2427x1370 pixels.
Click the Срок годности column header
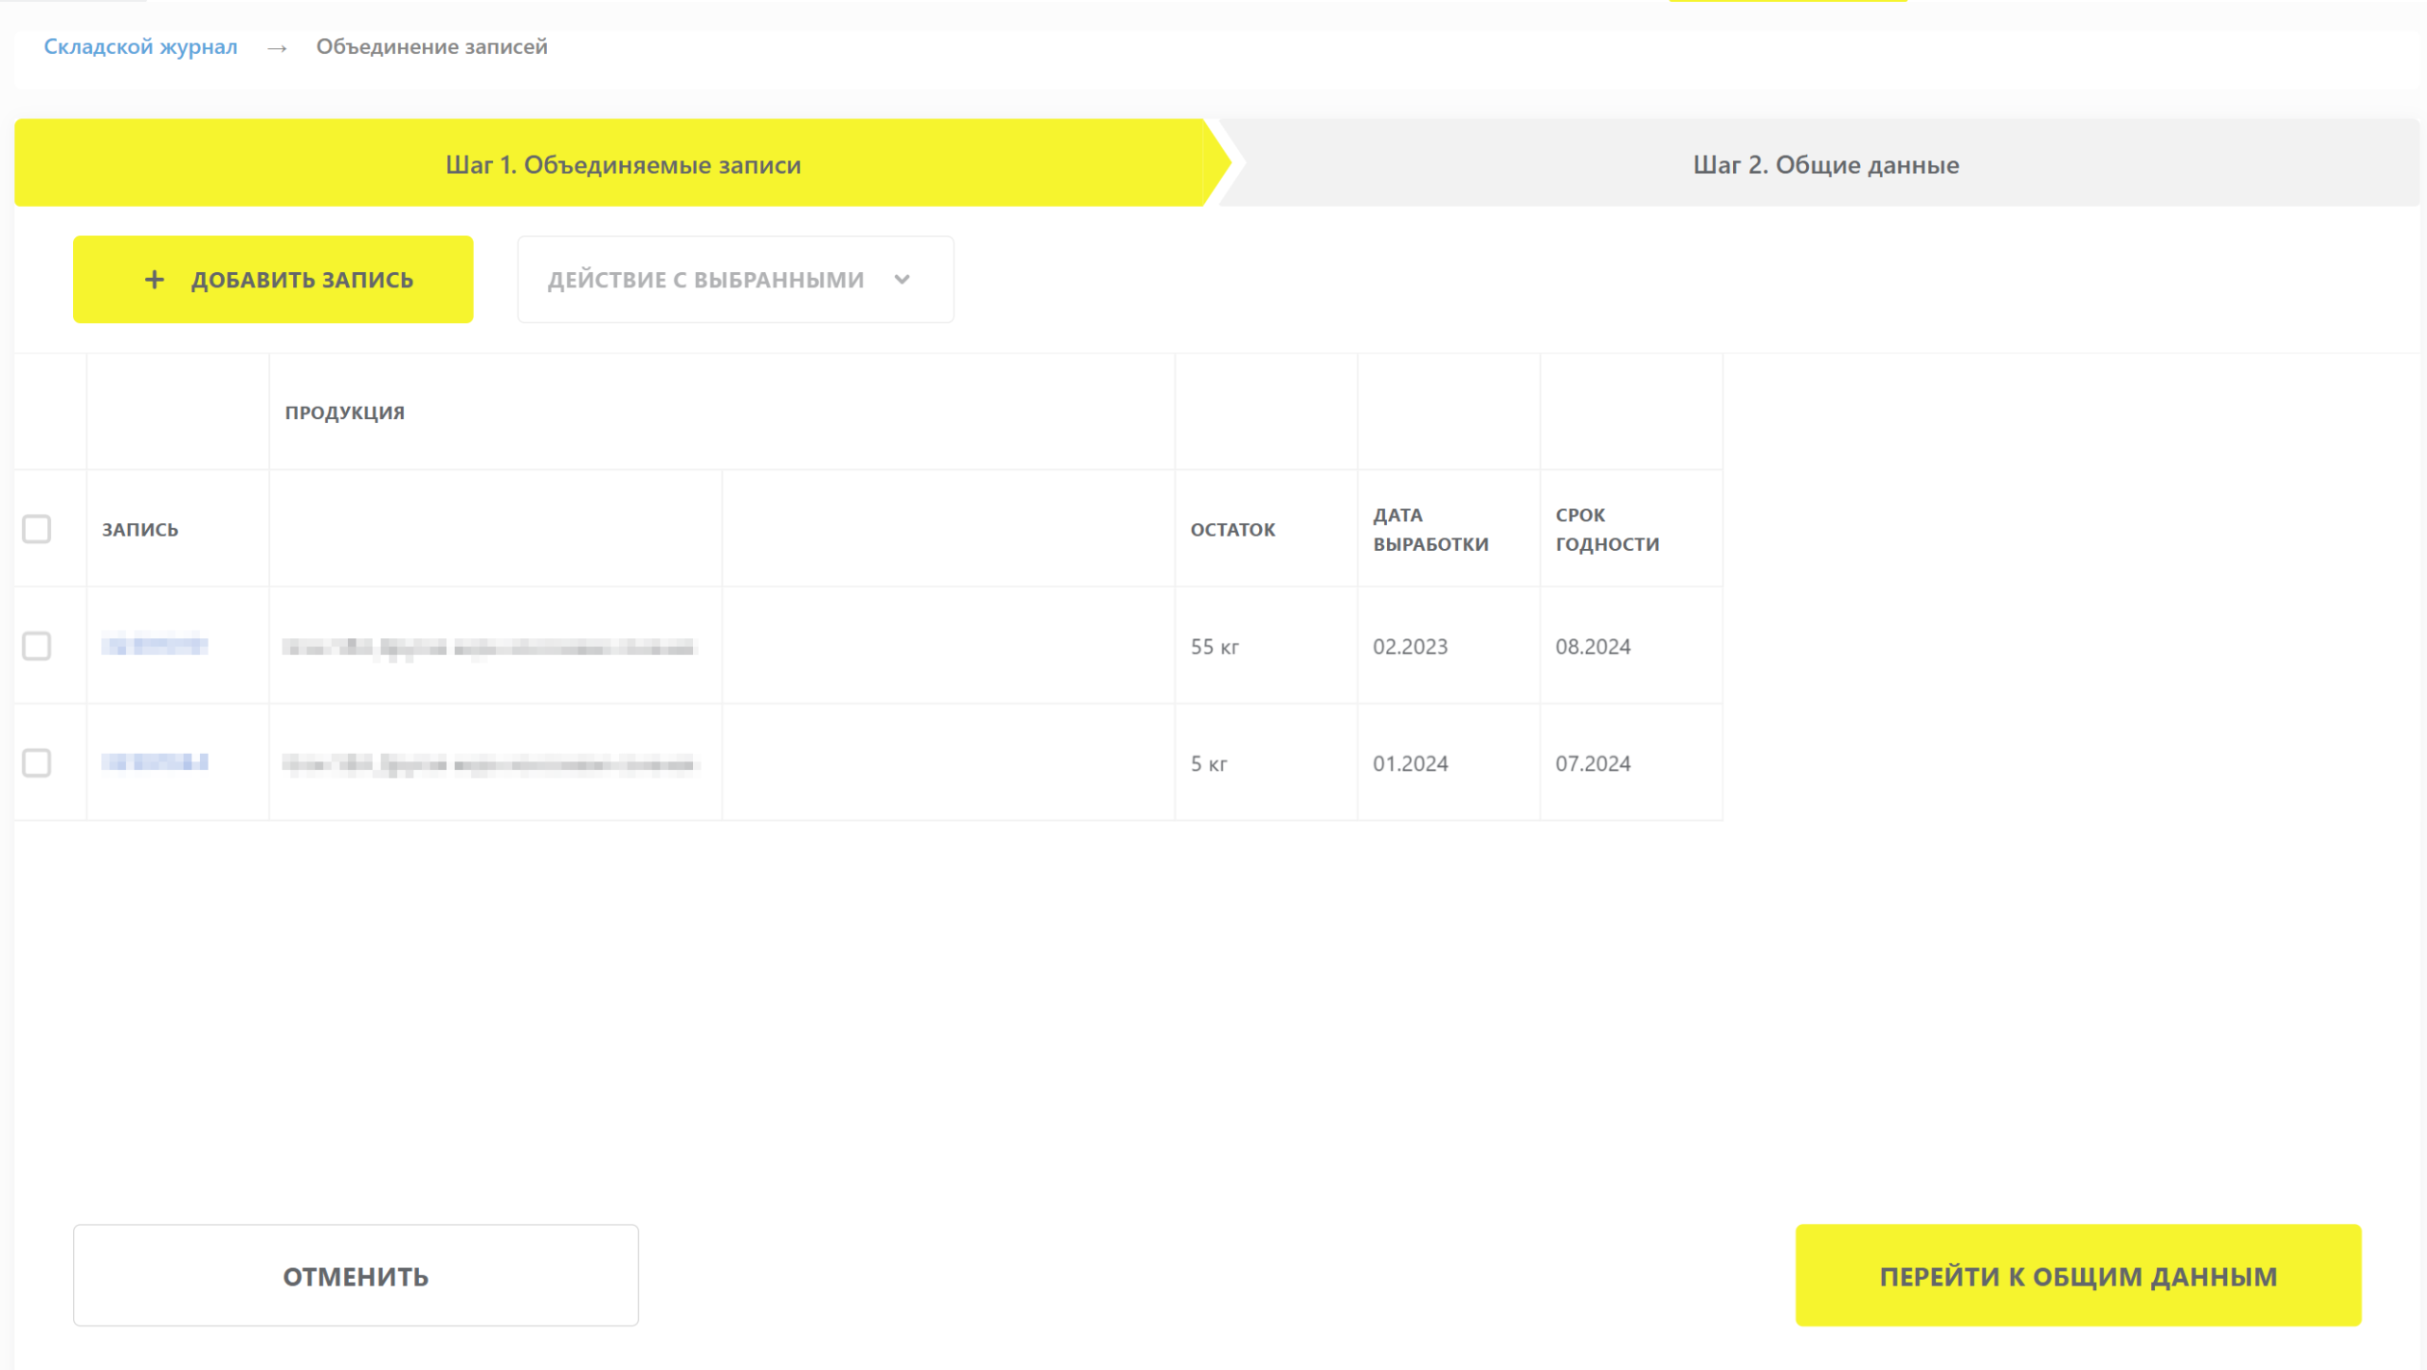click(x=1607, y=529)
